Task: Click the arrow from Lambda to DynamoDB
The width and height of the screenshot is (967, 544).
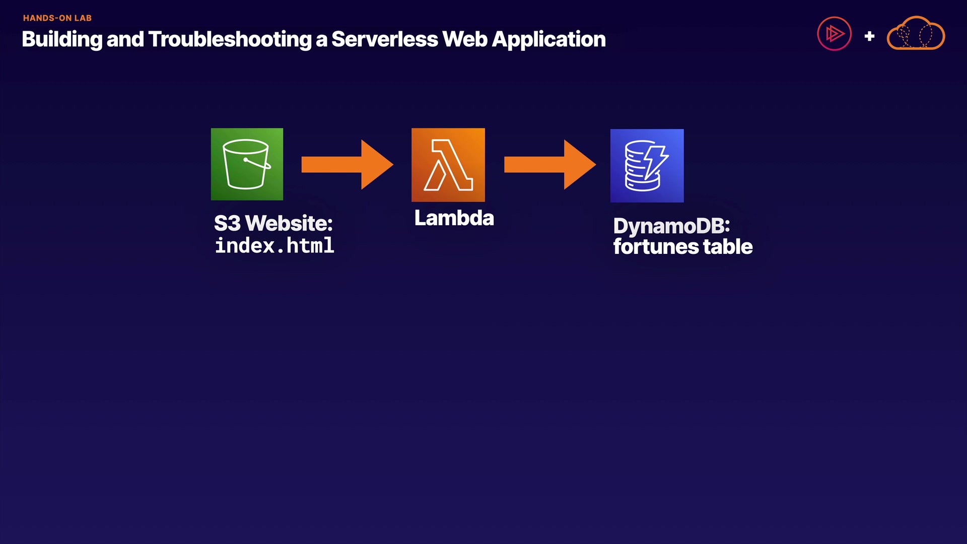Action: [x=549, y=165]
